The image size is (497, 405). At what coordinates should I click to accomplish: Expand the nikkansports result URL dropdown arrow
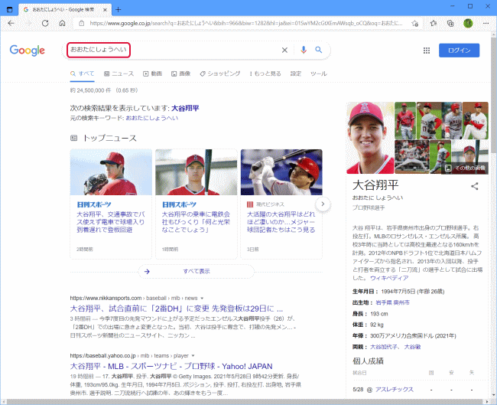[x=202, y=299]
